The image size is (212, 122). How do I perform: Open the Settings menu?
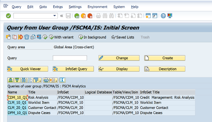(x=75, y=7)
